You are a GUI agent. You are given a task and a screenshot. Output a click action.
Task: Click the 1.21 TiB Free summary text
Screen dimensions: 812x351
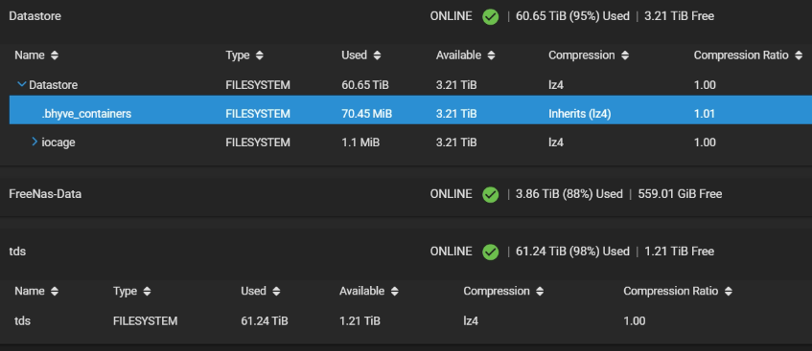[x=679, y=252]
